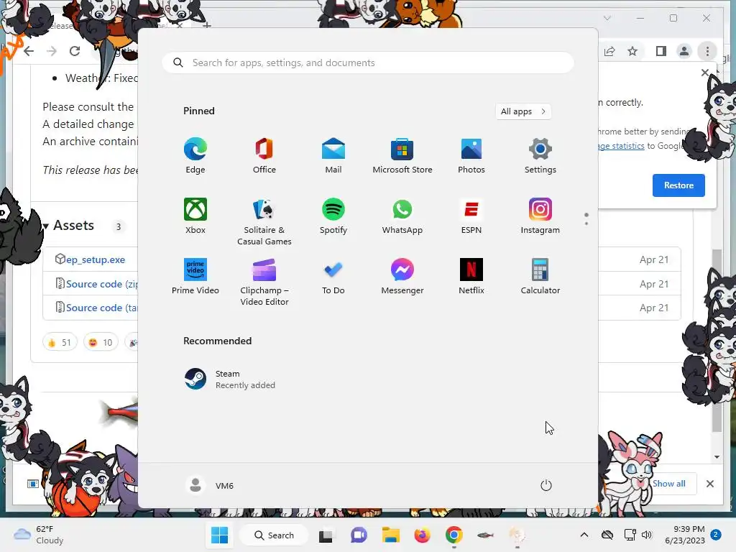This screenshot has height=552, width=736.
Task: Open Messenger from pinned apps
Action: [x=402, y=277]
